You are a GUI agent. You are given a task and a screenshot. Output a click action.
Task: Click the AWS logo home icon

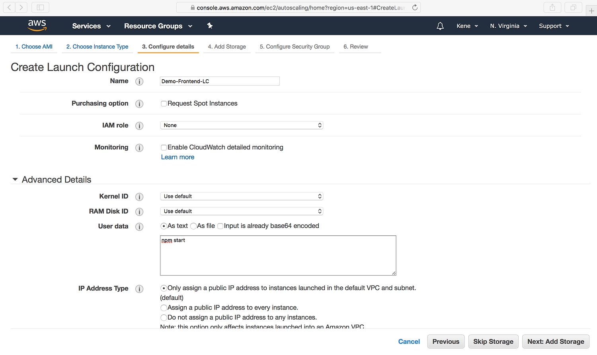pyautogui.click(x=37, y=25)
